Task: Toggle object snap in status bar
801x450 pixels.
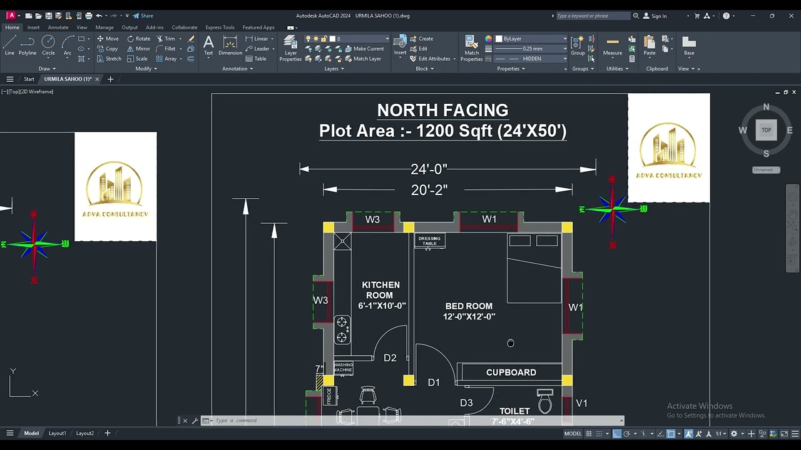Action: [x=671, y=434]
